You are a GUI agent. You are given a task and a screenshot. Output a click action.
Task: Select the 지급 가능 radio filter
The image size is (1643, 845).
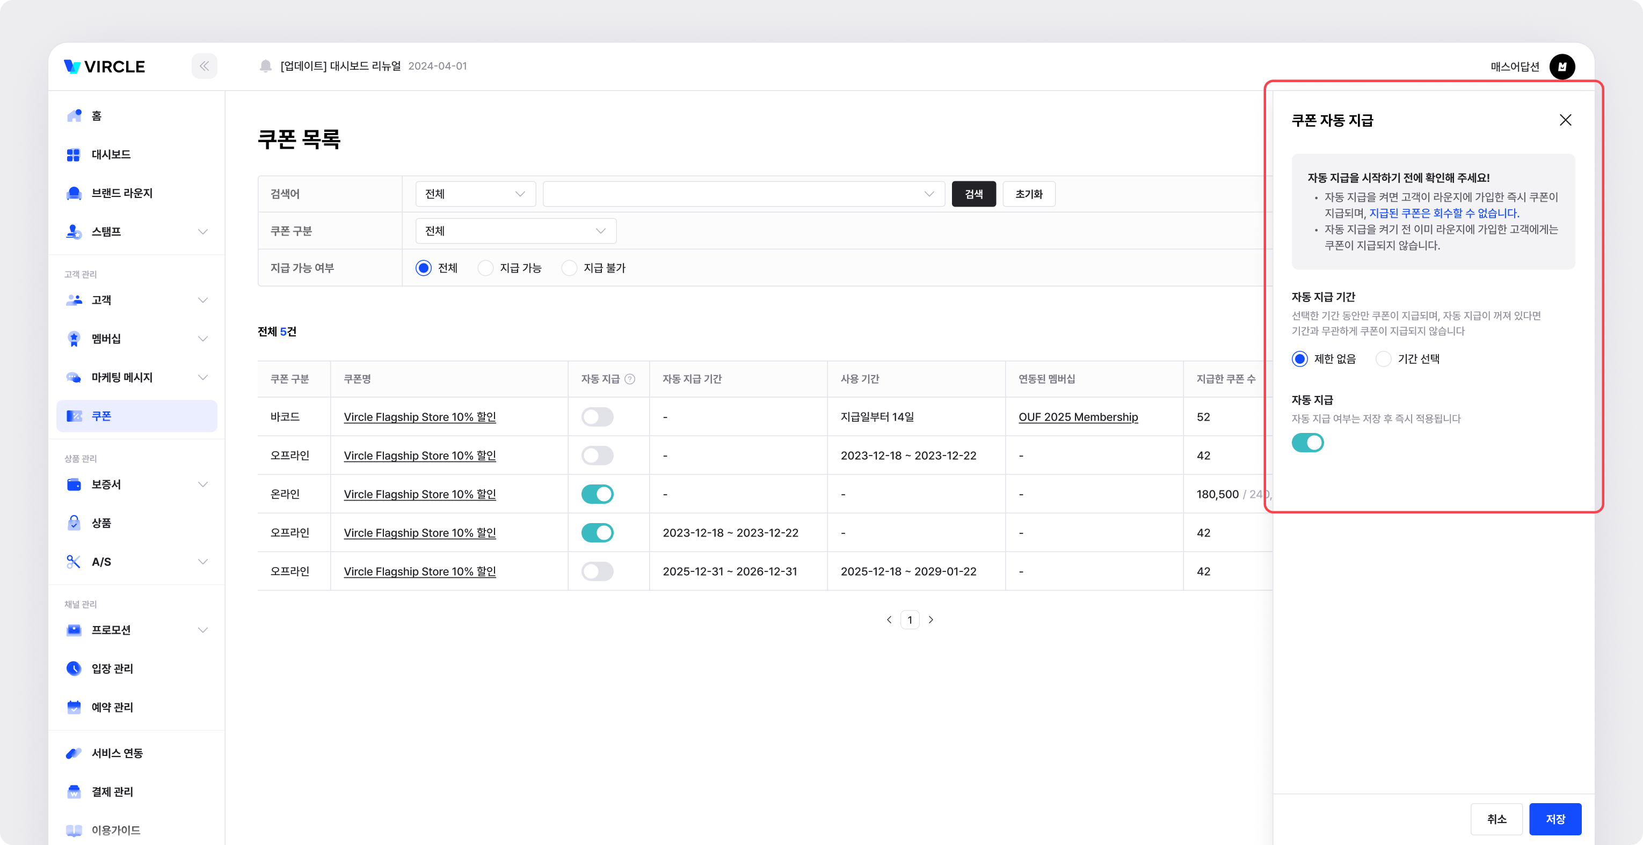[485, 268]
